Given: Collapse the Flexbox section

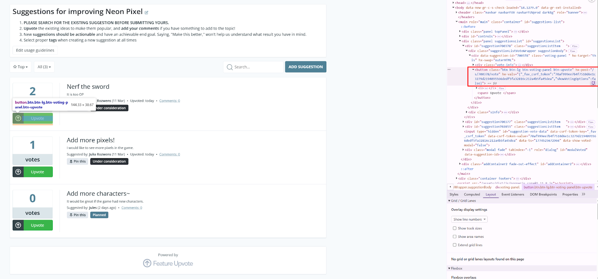Looking at the screenshot, I should pyautogui.click(x=449, y=269).
